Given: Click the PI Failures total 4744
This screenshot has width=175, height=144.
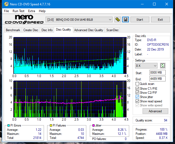Looking at the screenshot, I should [81, 138].
